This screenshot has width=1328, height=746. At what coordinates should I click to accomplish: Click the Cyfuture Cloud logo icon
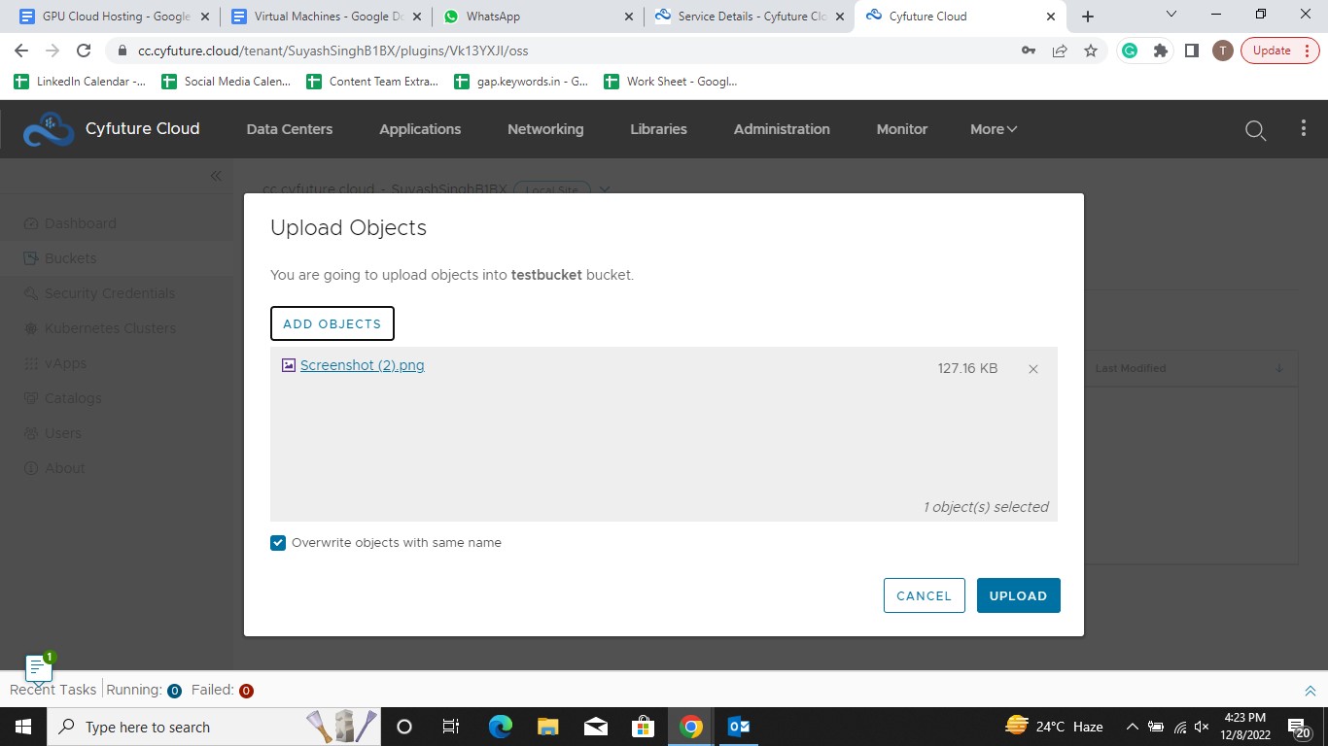pos(48,130)
